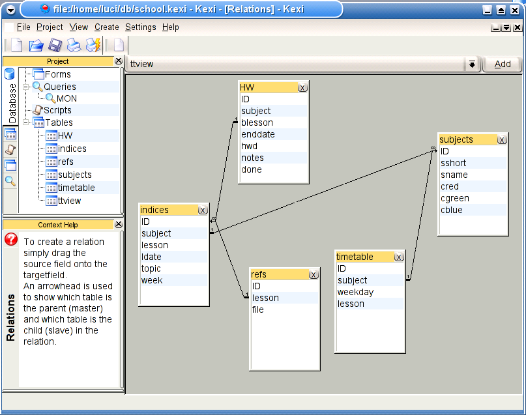Remove the HW table from relations view
Viewport: 526px width, 415px height.
(302, 87)
